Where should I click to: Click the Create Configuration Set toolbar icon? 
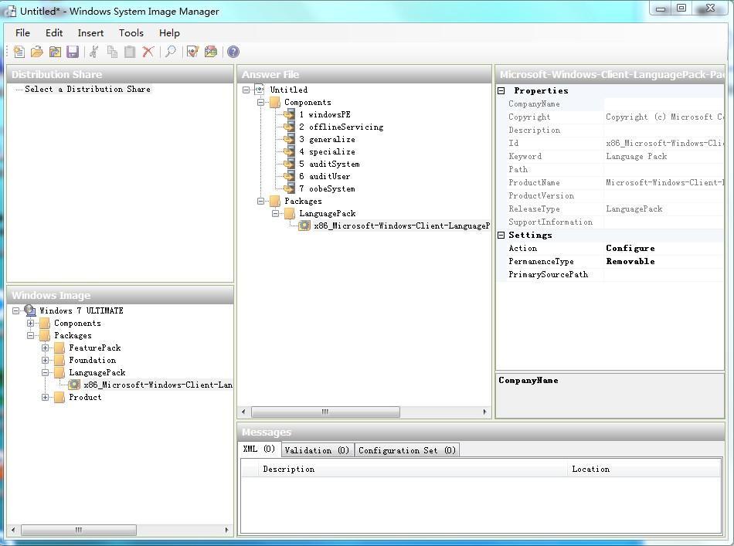click(x=211, y=52)
